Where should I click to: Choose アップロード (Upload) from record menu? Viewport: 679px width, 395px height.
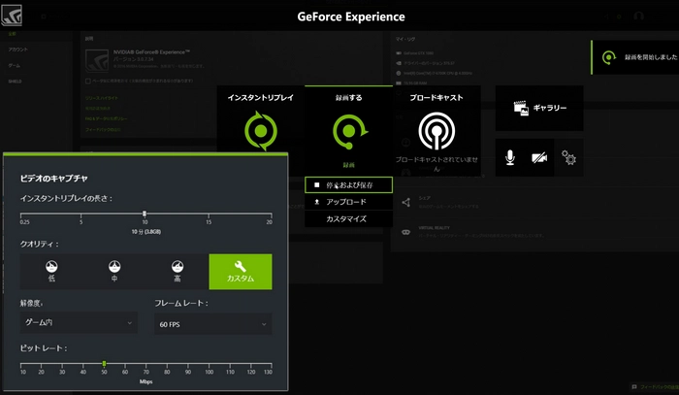pyautogui.click(x=348, y=202)
